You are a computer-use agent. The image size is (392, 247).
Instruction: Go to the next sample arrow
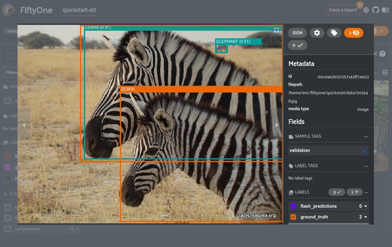(276, 125)
